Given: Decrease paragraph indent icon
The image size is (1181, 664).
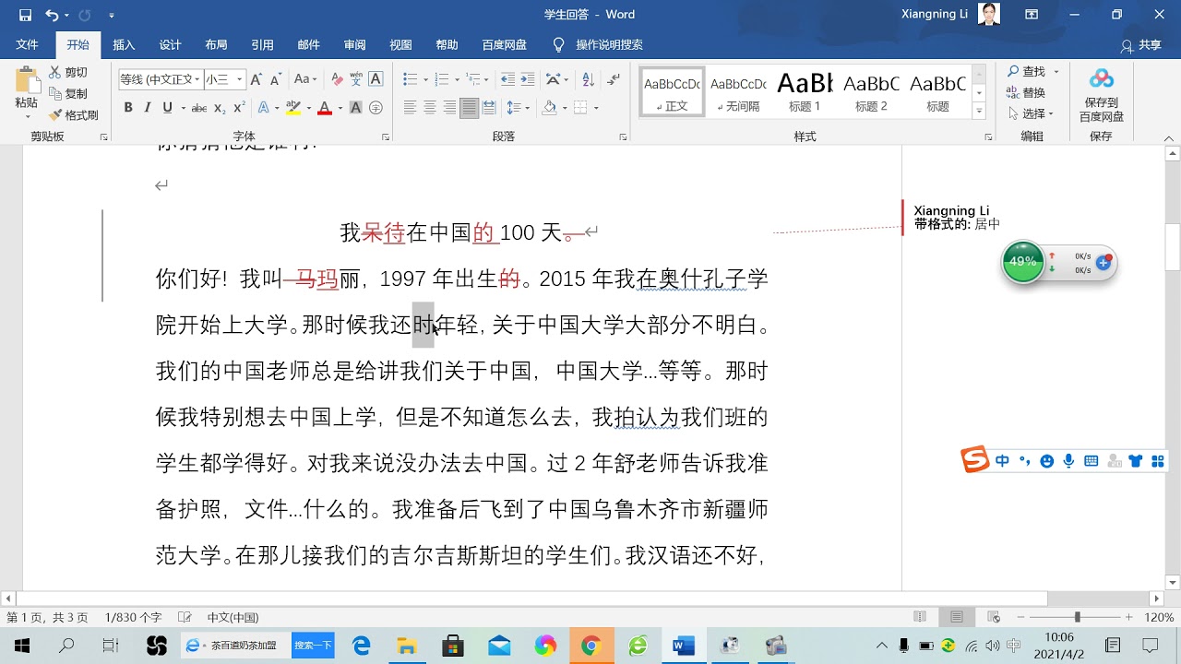Looking at the screenshot, I should pyautogui.click(x=507, y=79).
